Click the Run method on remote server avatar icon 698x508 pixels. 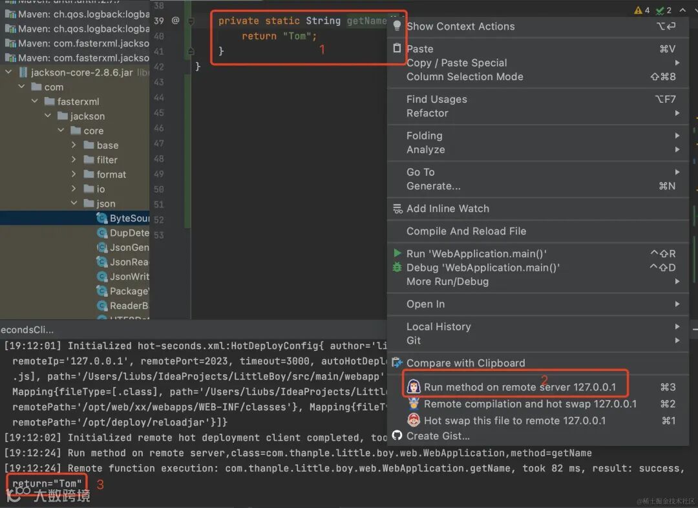(414, 386)
